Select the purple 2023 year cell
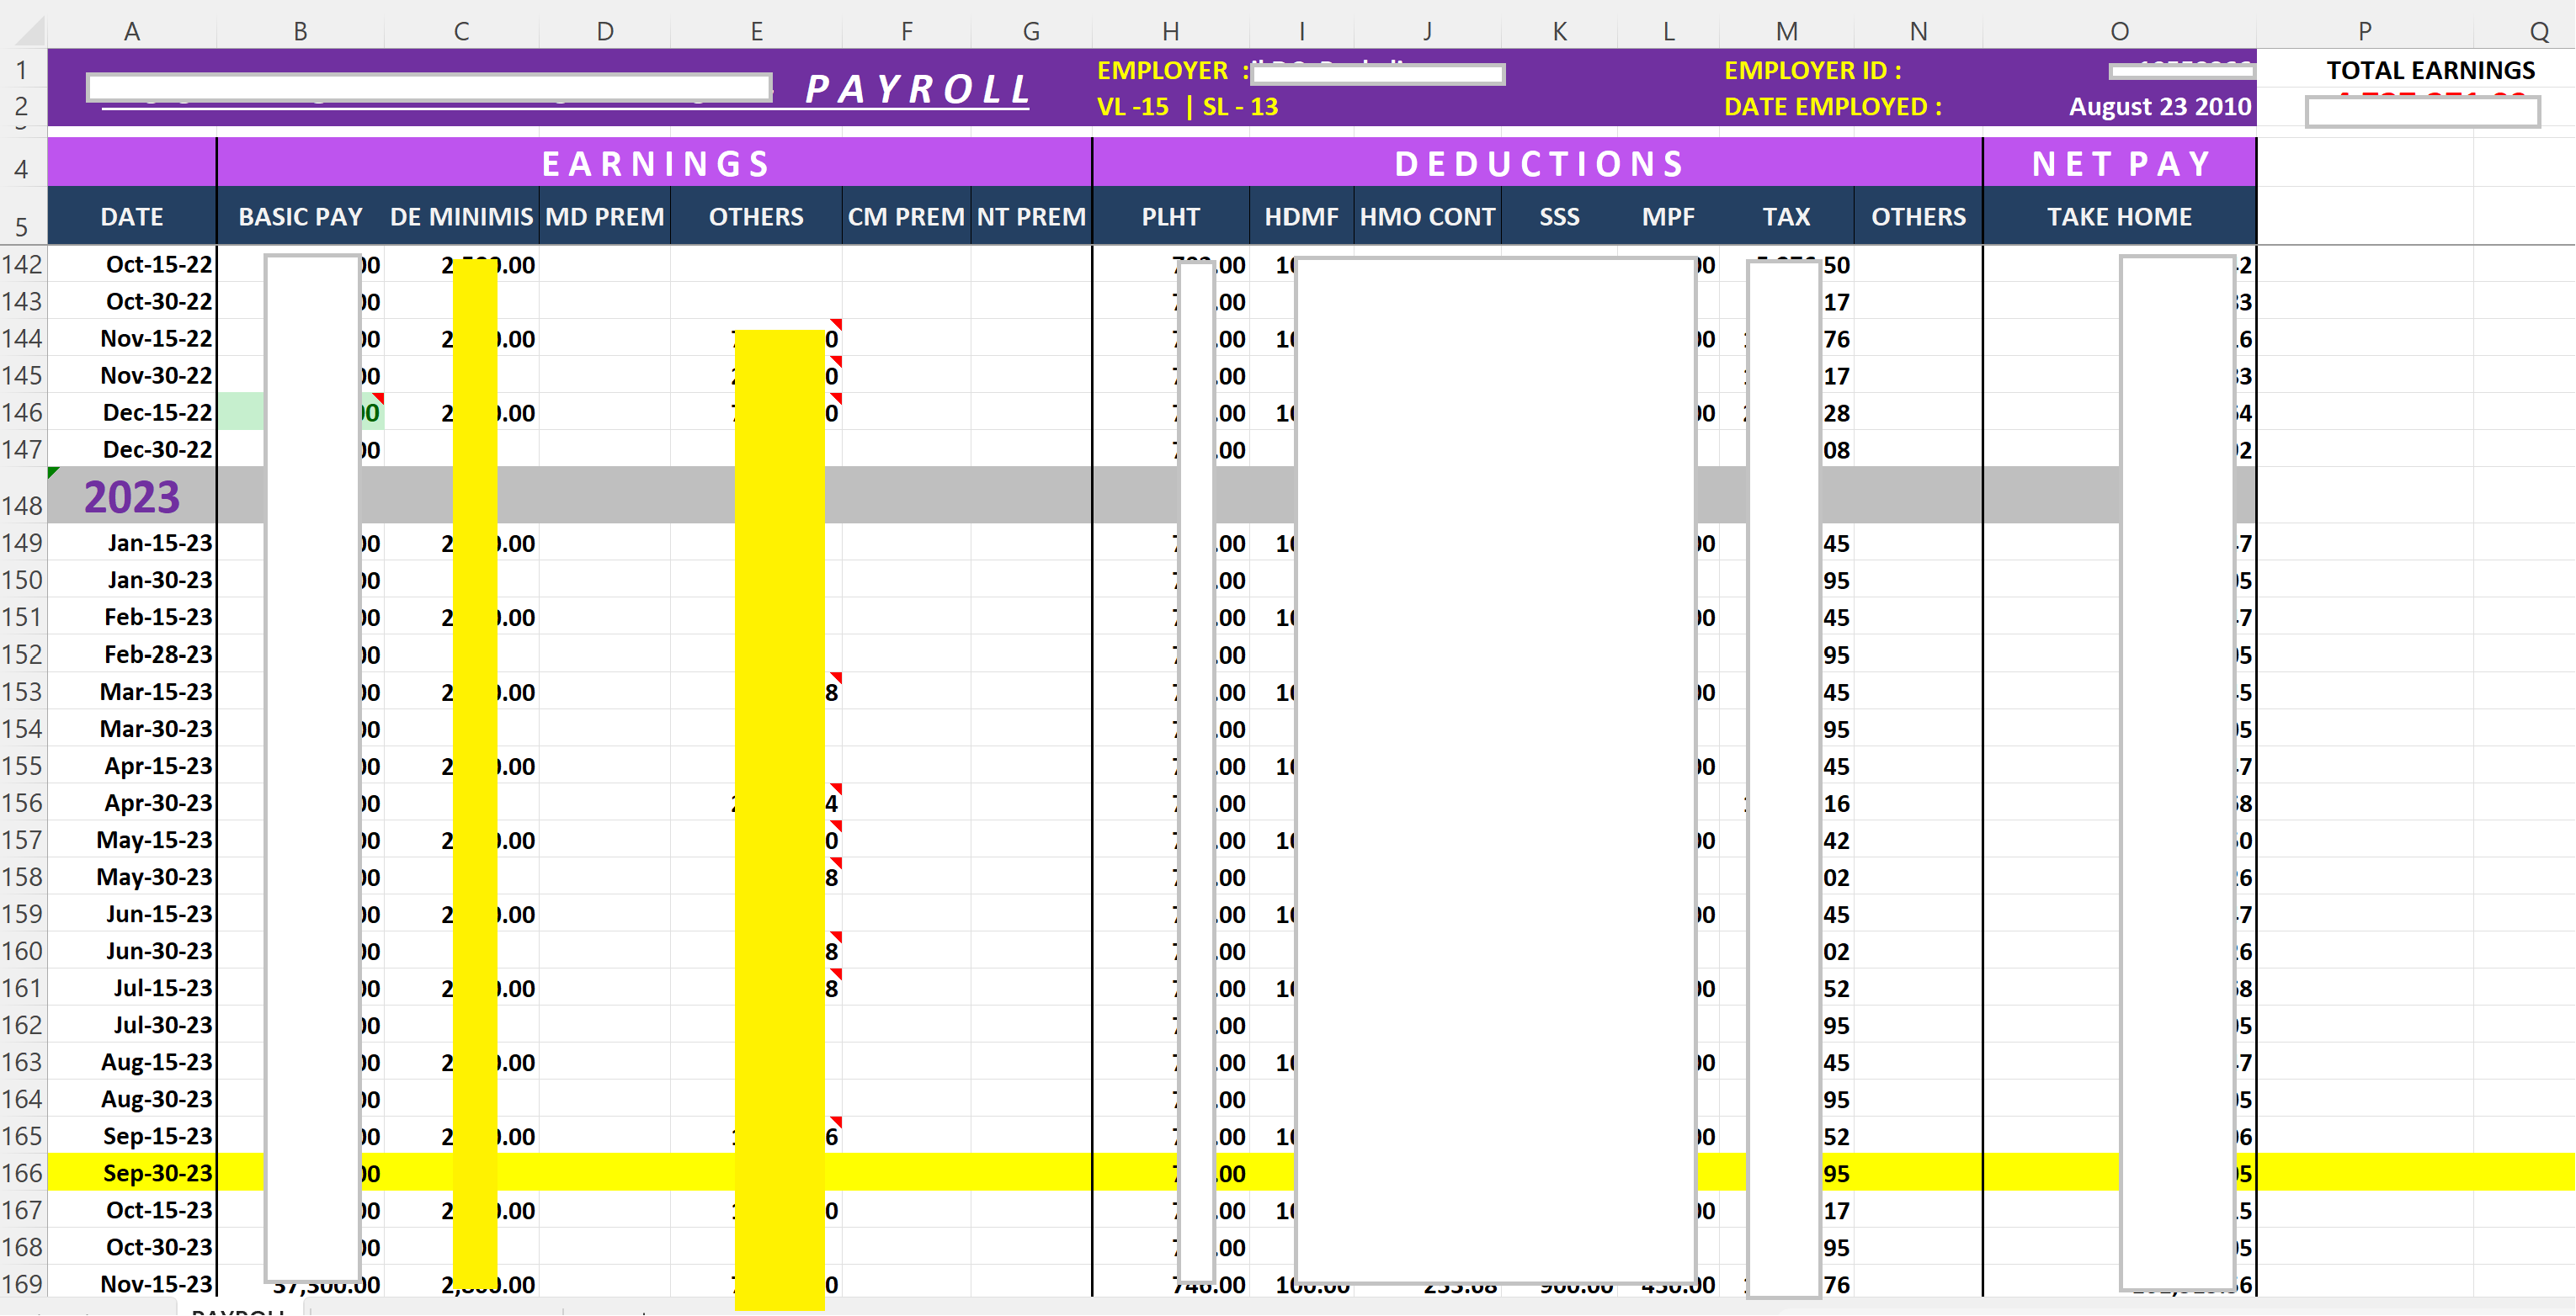2576x1316 pixels. pos(132,496)
